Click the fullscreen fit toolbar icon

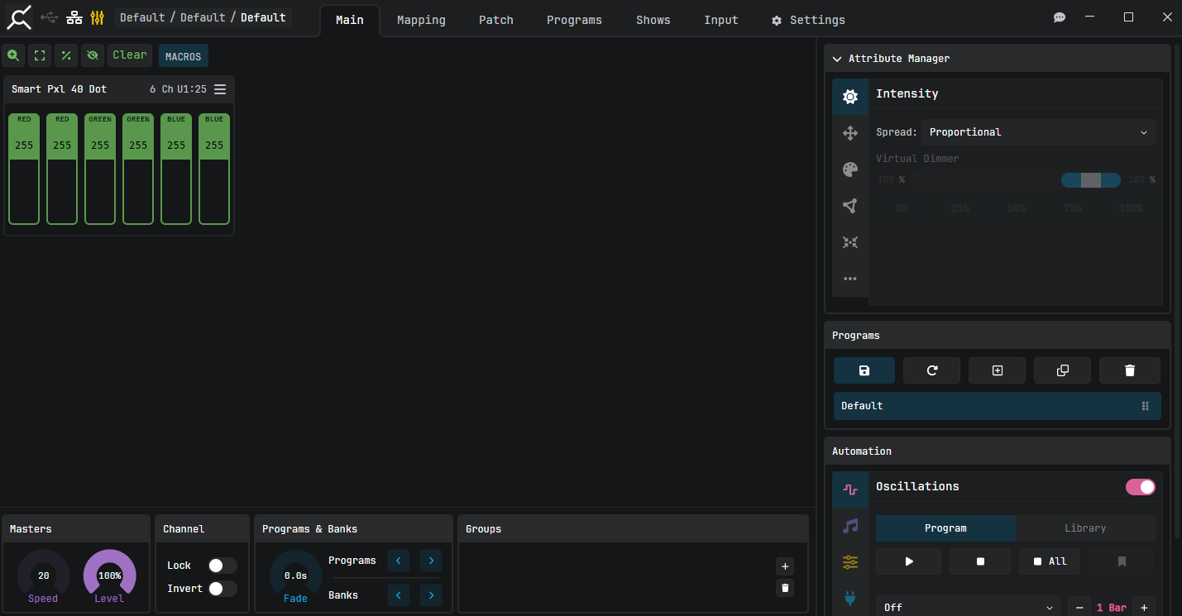(40, 55)
